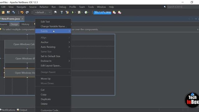This screenshot has width=199, height=112.
Task: Open the Help menu
Action: pos(111,7)
